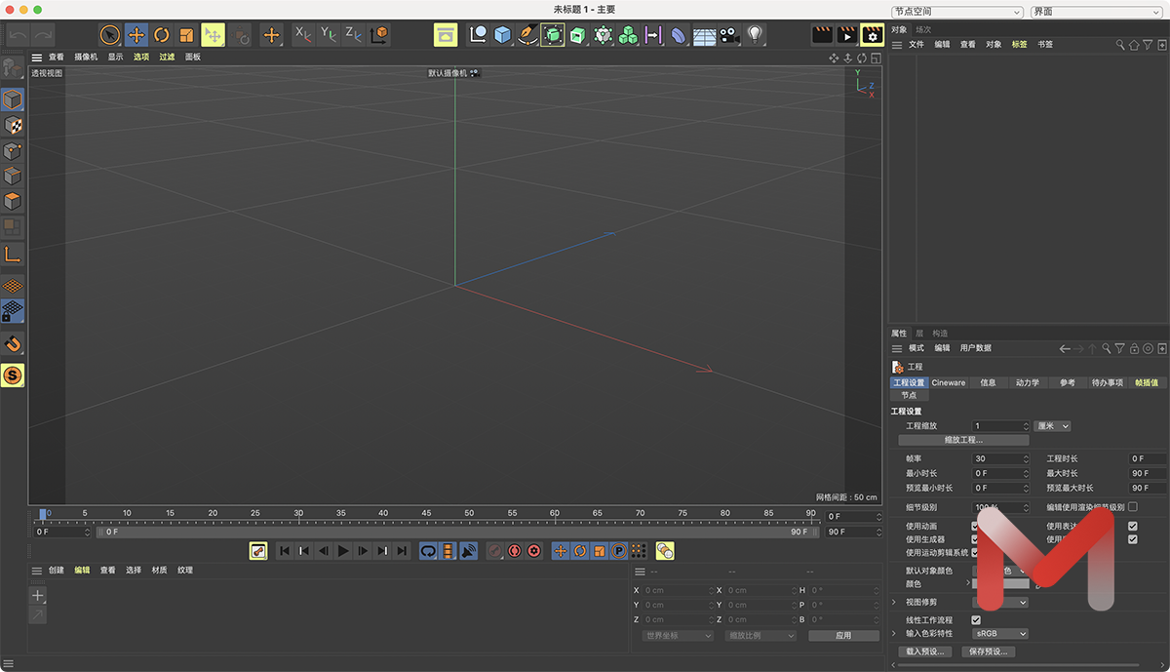Open the sRGB color profile dropdown
The height and width of the screenshot is (672, 1170).
[x=1000, y=634]
